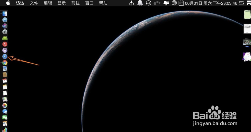The height and width of the screenshot is (132, 251).
Task: Open the 访达 menu
Action: (20, 3)
